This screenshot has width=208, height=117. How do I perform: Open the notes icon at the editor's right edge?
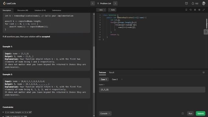[206, 32]
